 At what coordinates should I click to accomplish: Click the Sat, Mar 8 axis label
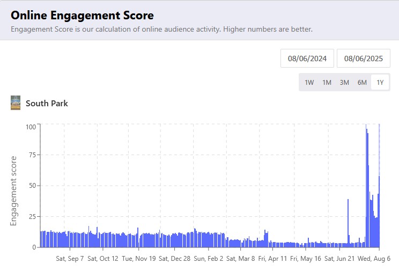point(240,259)
